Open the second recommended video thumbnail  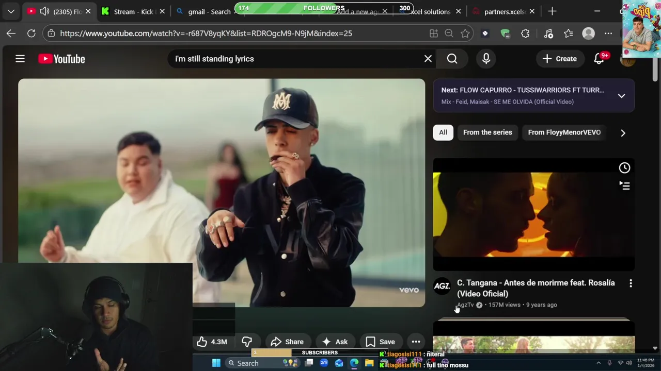(x=534, y=337)
